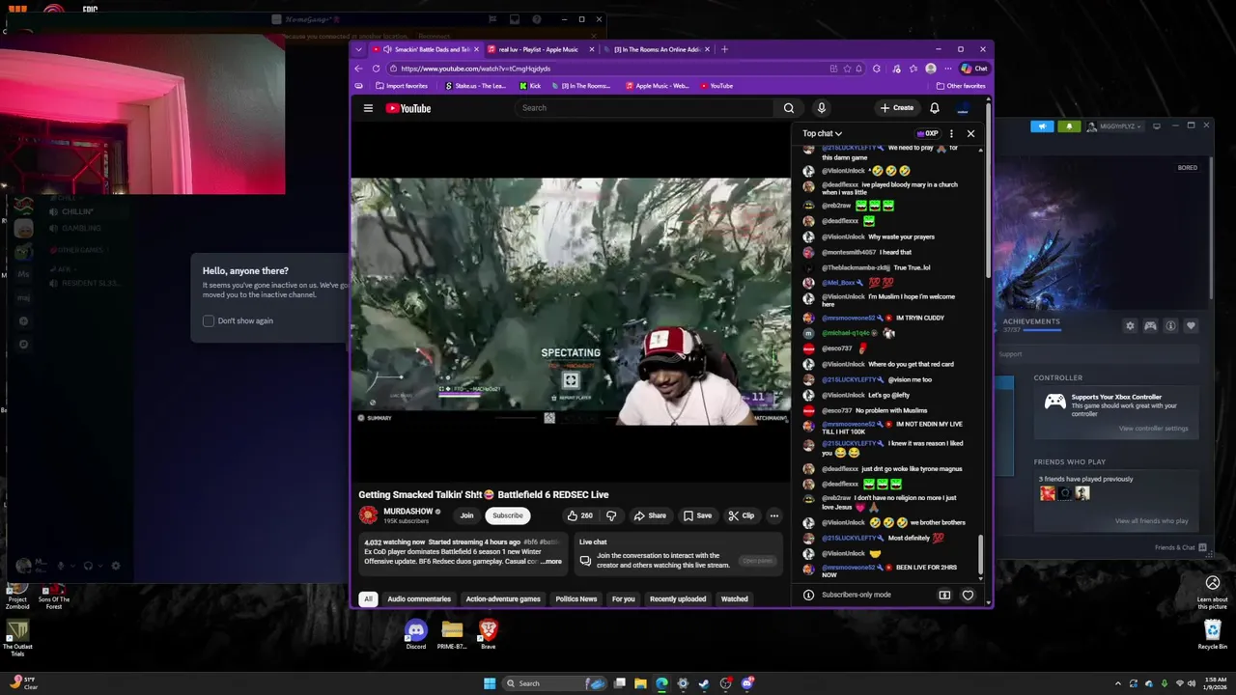1236x695 pixels.
Task: Open Other favorites folder
Action: 961,86
